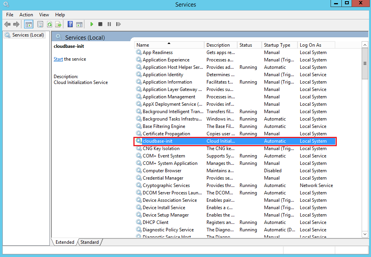Viewport: 371px width, 257px height.
Task: Sort services by the Startup Type column header
Action: [277, 45]
